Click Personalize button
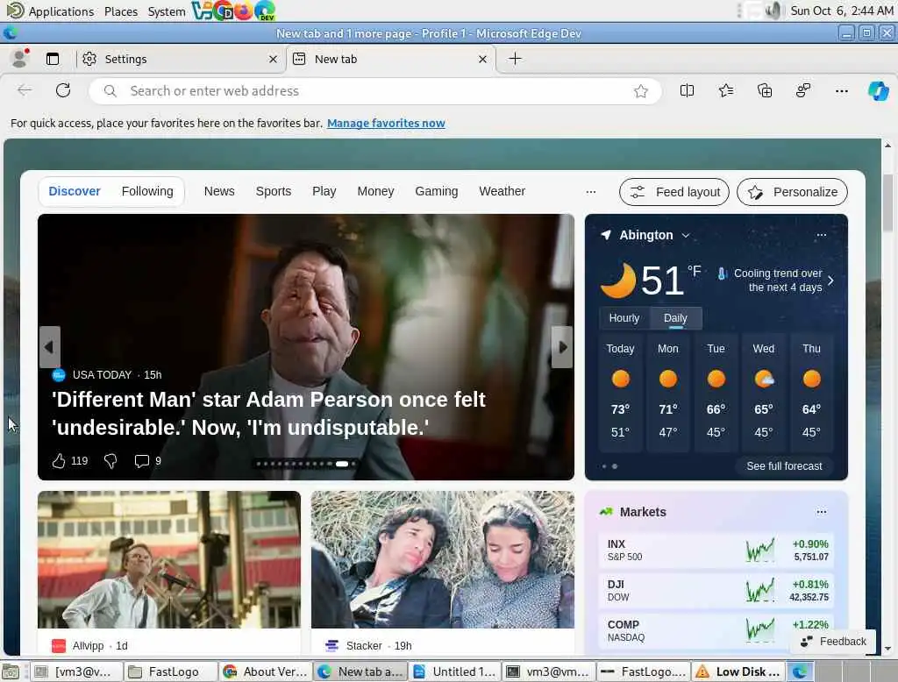The width and height of the screenshot is (898, 682). (792, 192)
